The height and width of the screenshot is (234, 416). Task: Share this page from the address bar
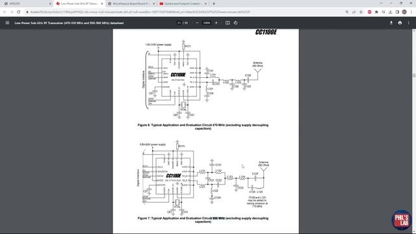click(354, 12)
